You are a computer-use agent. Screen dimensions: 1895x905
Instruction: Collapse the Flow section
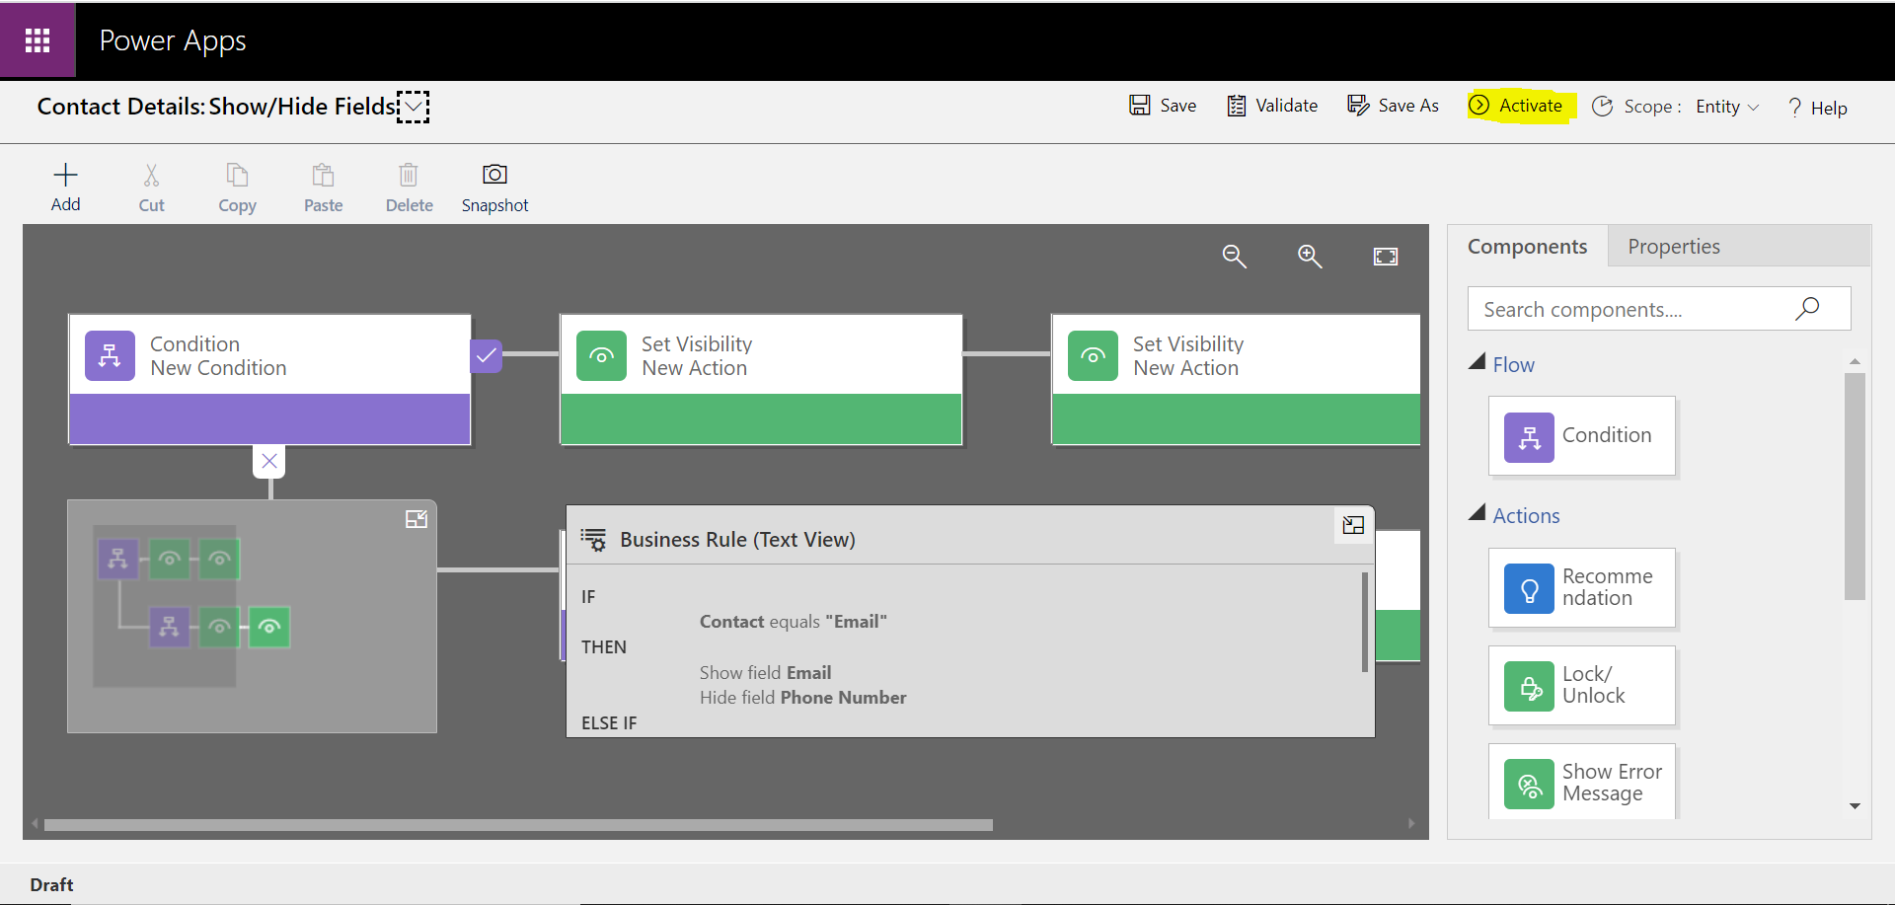tap(1478, 362)
